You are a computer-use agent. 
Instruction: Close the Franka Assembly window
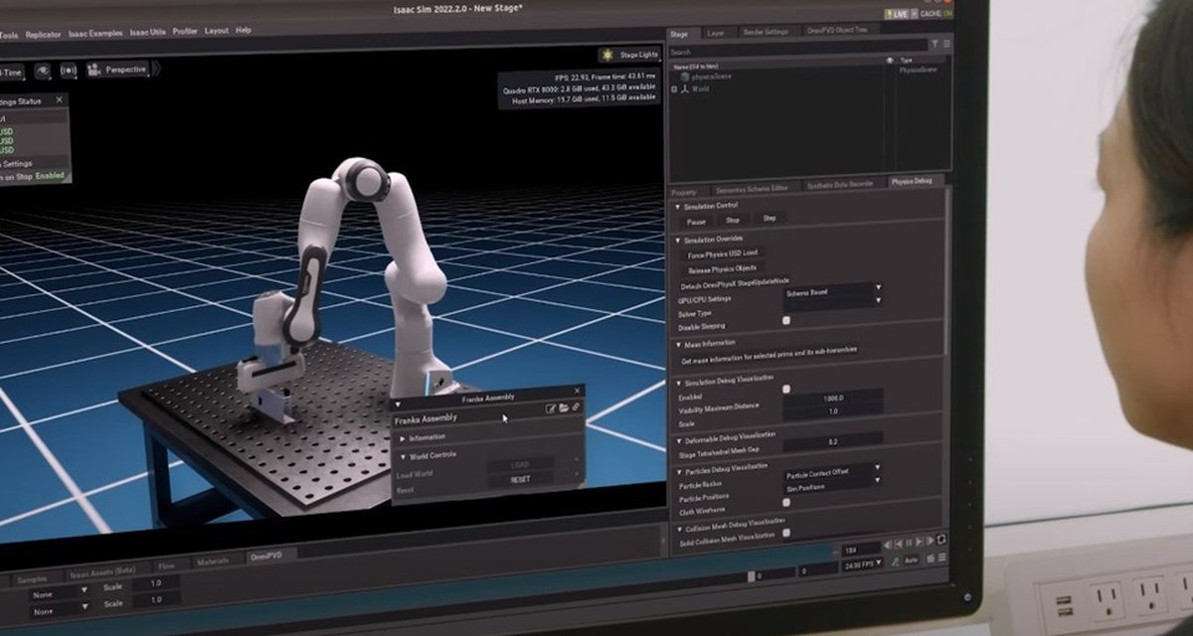577,391
